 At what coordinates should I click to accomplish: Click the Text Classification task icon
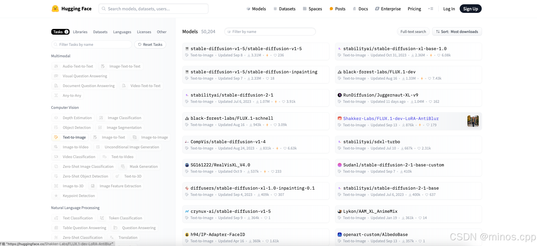click(x=56, y=218)
